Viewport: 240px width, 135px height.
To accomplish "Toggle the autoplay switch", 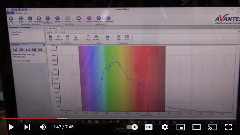I will click(x=132, y=127).
